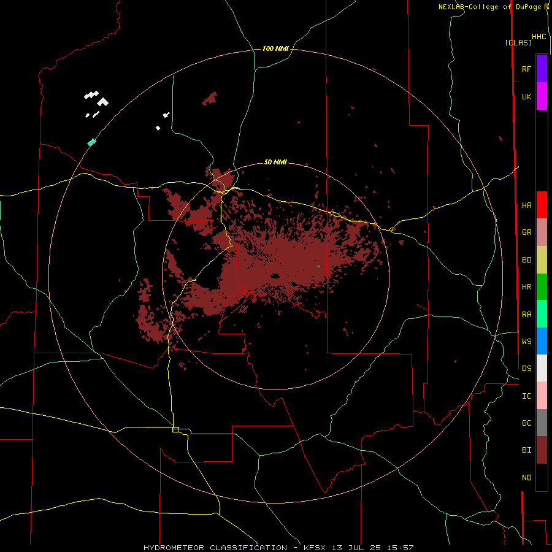Click the ND legend label
Viewport: 552px width, 552px height.
[x=526, y=477]
